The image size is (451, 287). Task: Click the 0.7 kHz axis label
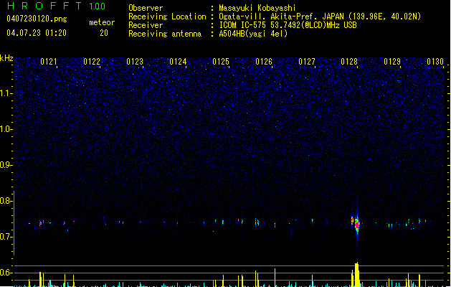(6, 237)
